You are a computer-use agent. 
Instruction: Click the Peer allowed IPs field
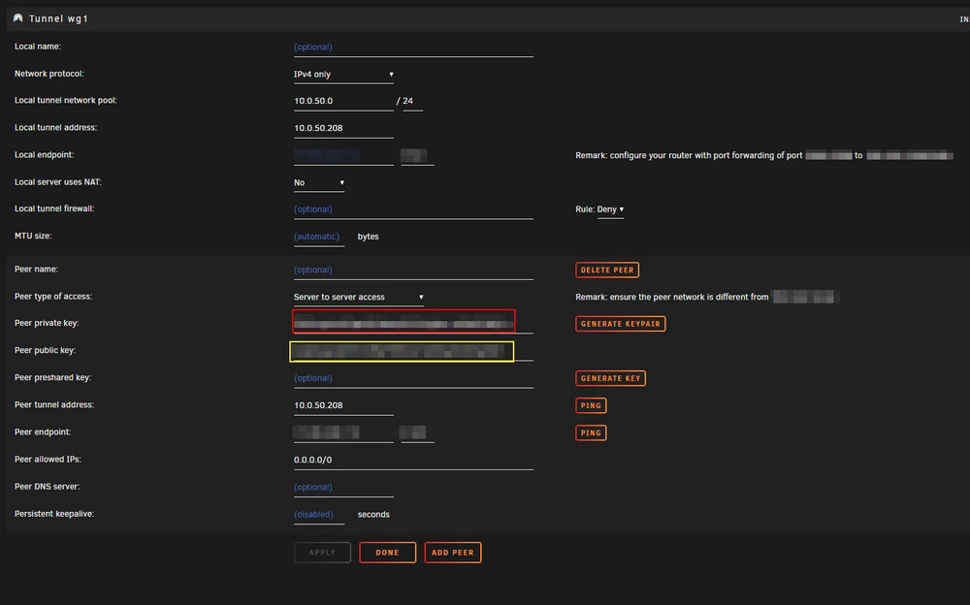[413, 461]
